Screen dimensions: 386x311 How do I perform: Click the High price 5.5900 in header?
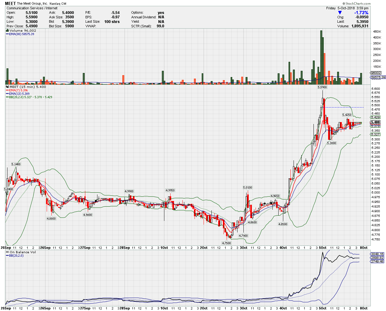pos(31,17)
